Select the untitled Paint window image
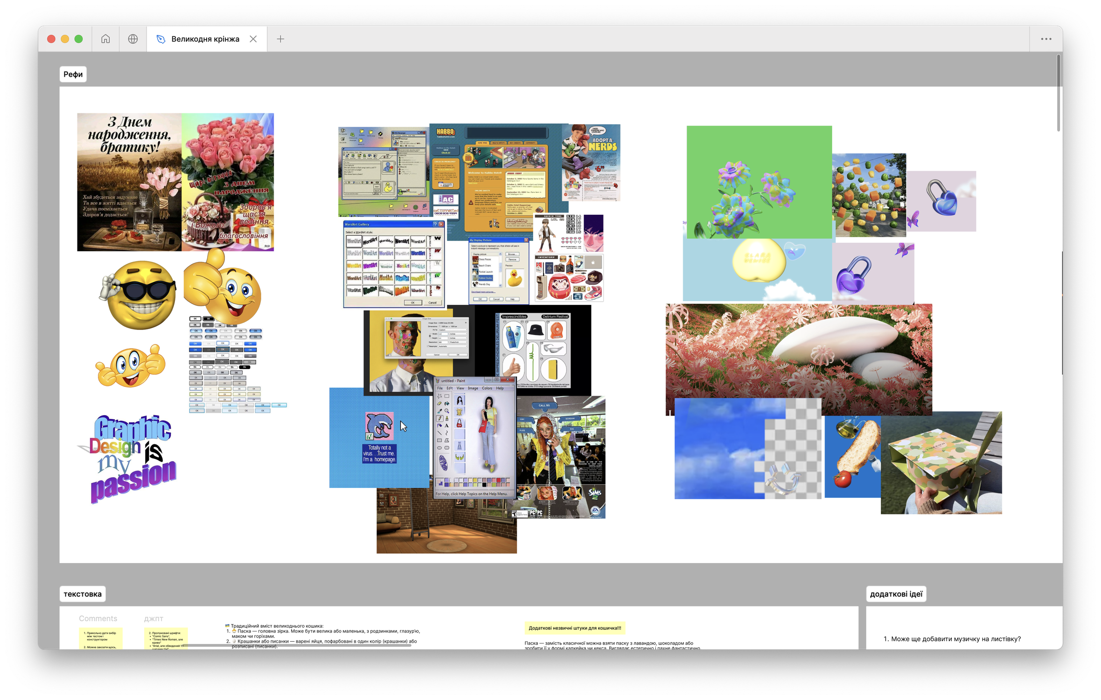 (474, 437)
